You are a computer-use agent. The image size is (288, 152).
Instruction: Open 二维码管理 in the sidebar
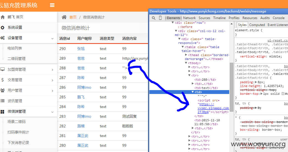pyautogui.click(x=17, y=59)
